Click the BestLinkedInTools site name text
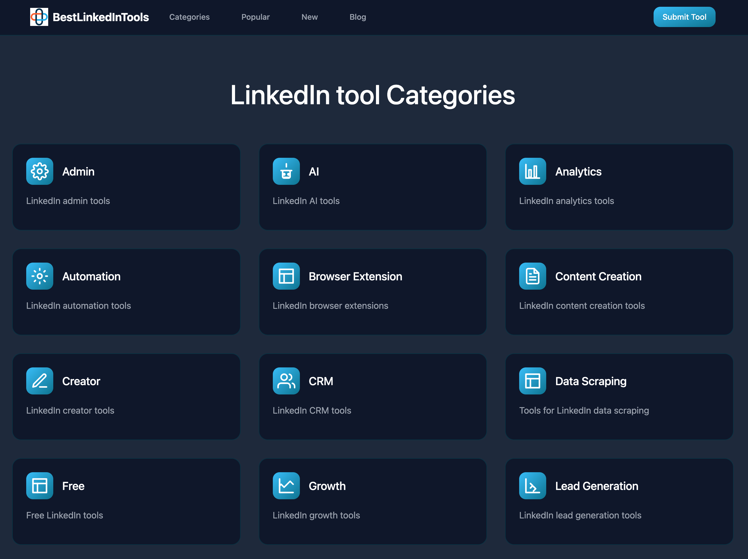The width and height of the screenshot is (748, 559). coord(101,17)
